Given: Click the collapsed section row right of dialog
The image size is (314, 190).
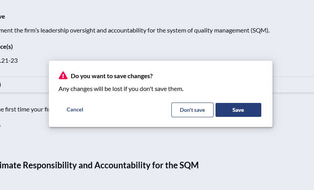Looking at the screenshot, I should click(293, 84).
